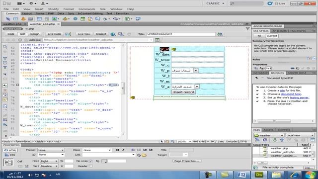318x179 pixels.
Task: Switch to the Spry insert tab
Action: pos(71,13)
